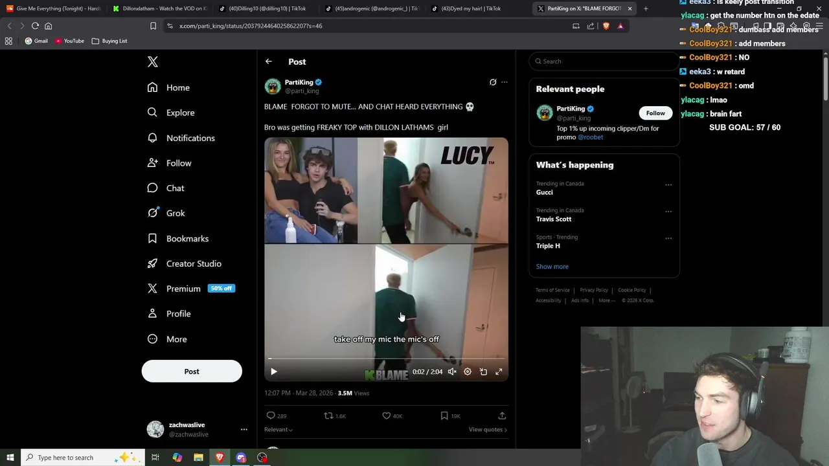
Task: Open a new browser tab
Action: (646, 8)
